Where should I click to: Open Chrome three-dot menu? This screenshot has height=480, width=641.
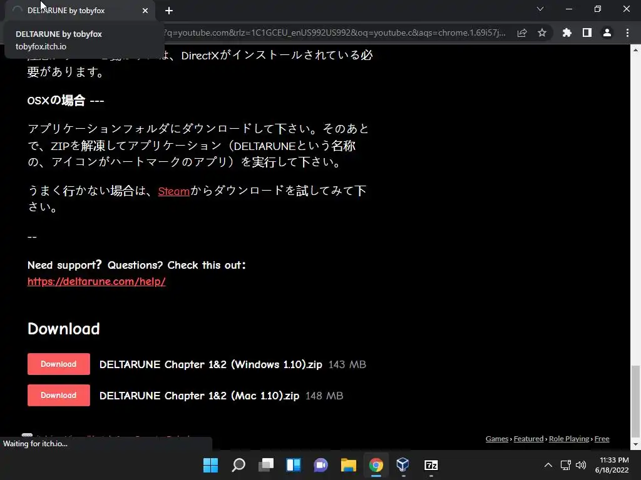627,32
